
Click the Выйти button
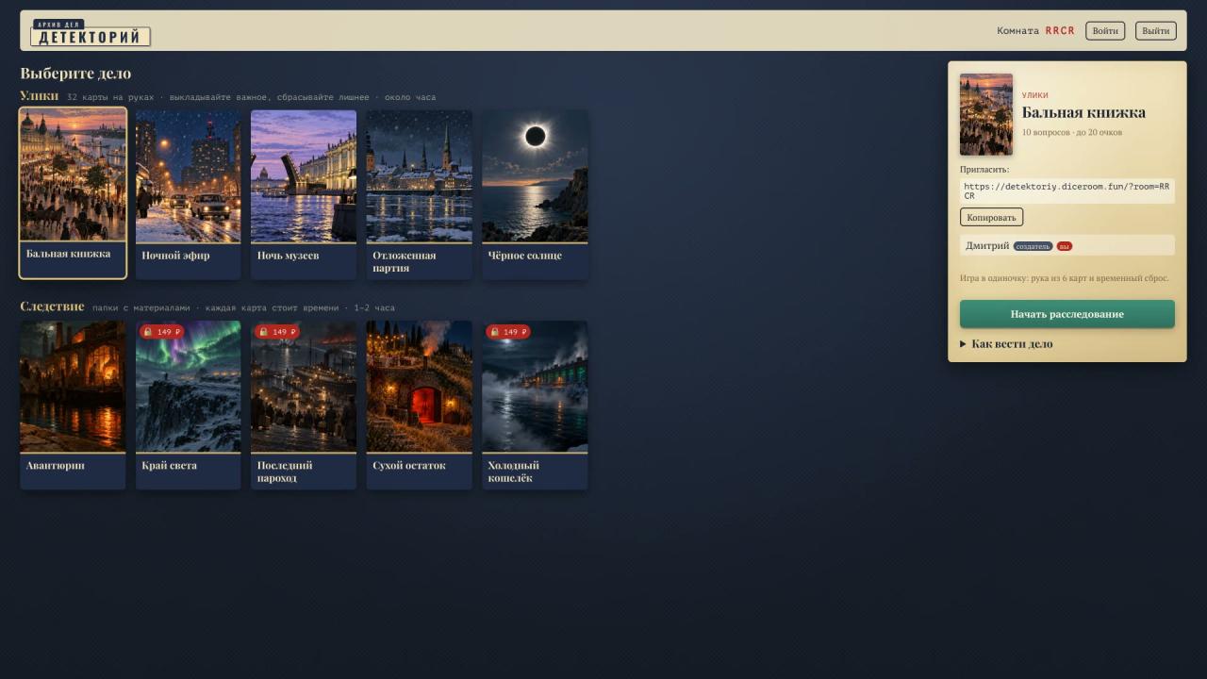1156,31
